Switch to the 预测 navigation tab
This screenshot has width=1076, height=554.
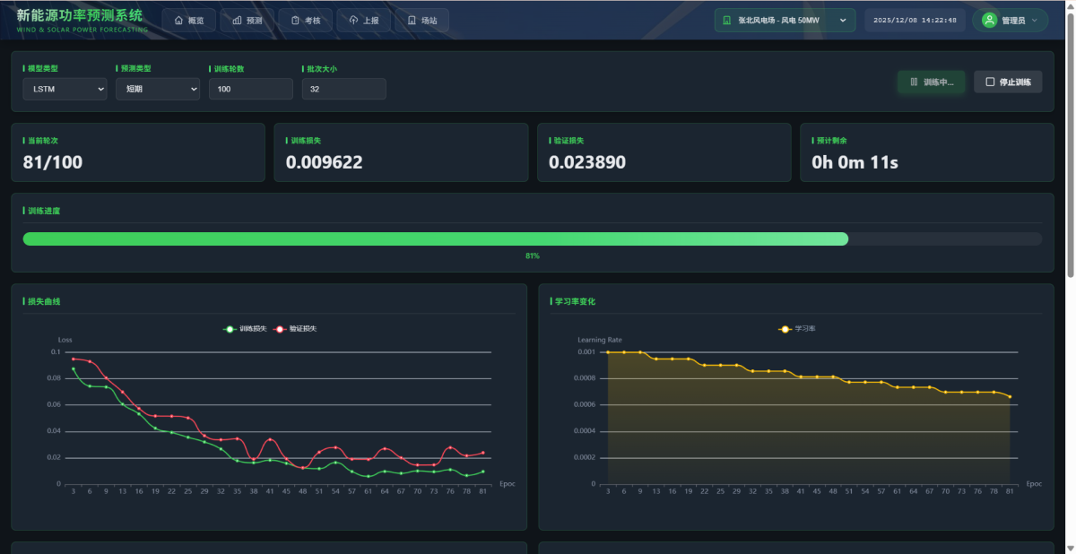pyautogui.click(x=247, y=20)
